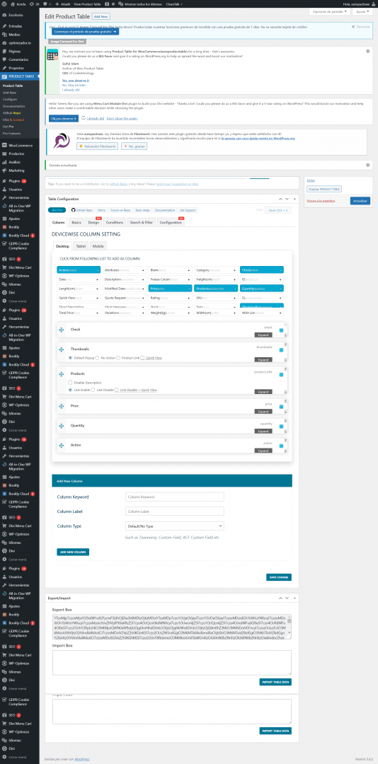378x764 pixels.
Task: Expand the Action column settings
Action: click(263, 451)
